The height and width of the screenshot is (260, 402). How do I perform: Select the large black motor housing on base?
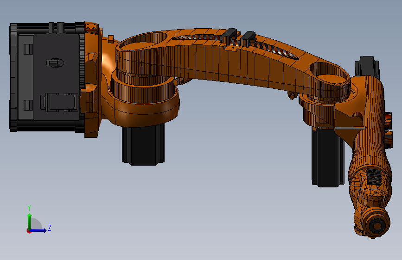click(x=47, y=77)
